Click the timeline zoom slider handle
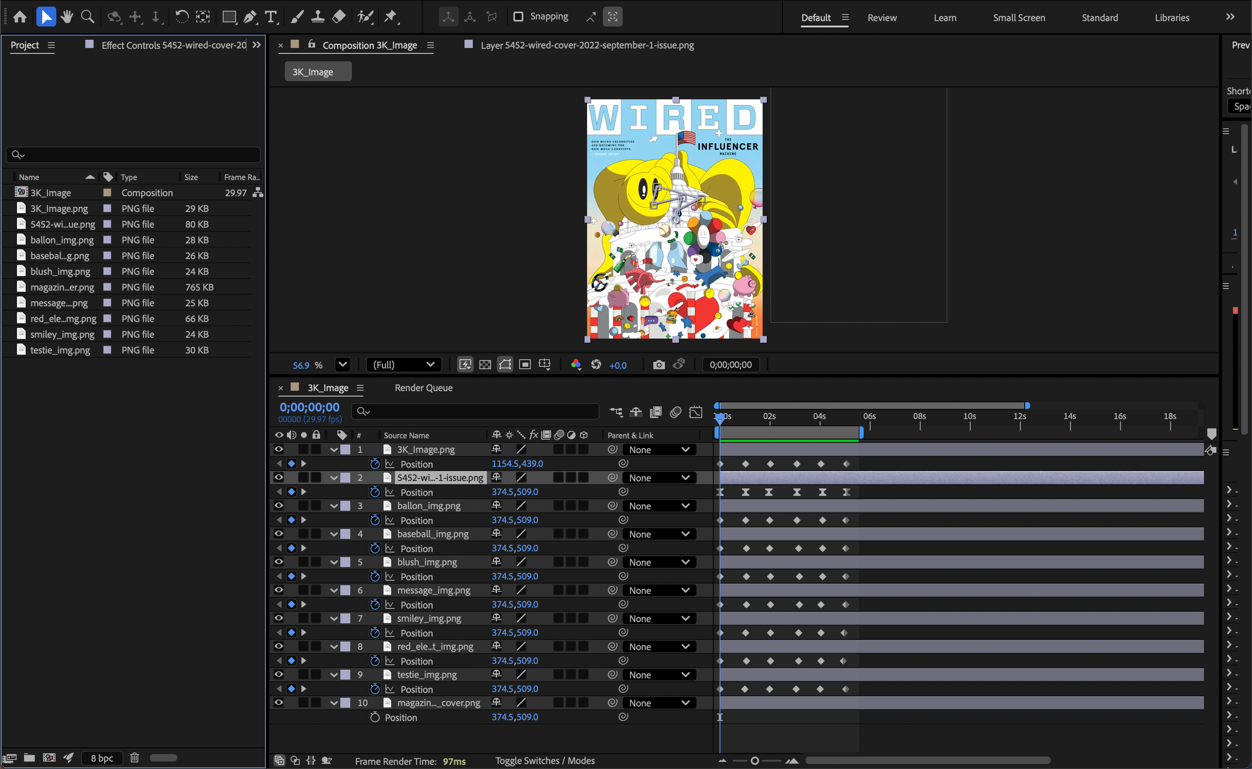The width and height of the screenshot is (1252, 769). (755, 761)
